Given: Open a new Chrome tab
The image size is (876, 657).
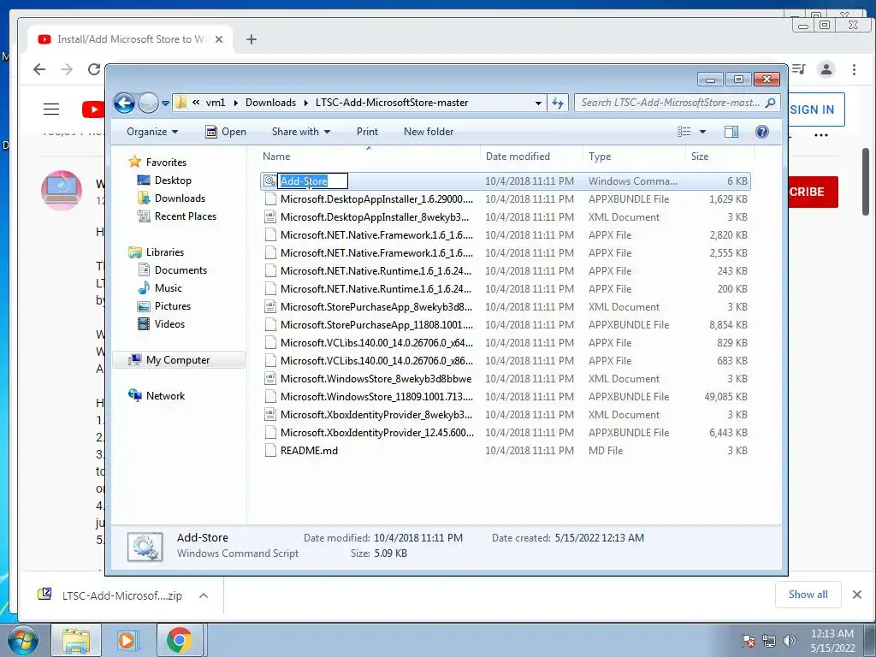Looking at the screenshot, I should [252, 39].
